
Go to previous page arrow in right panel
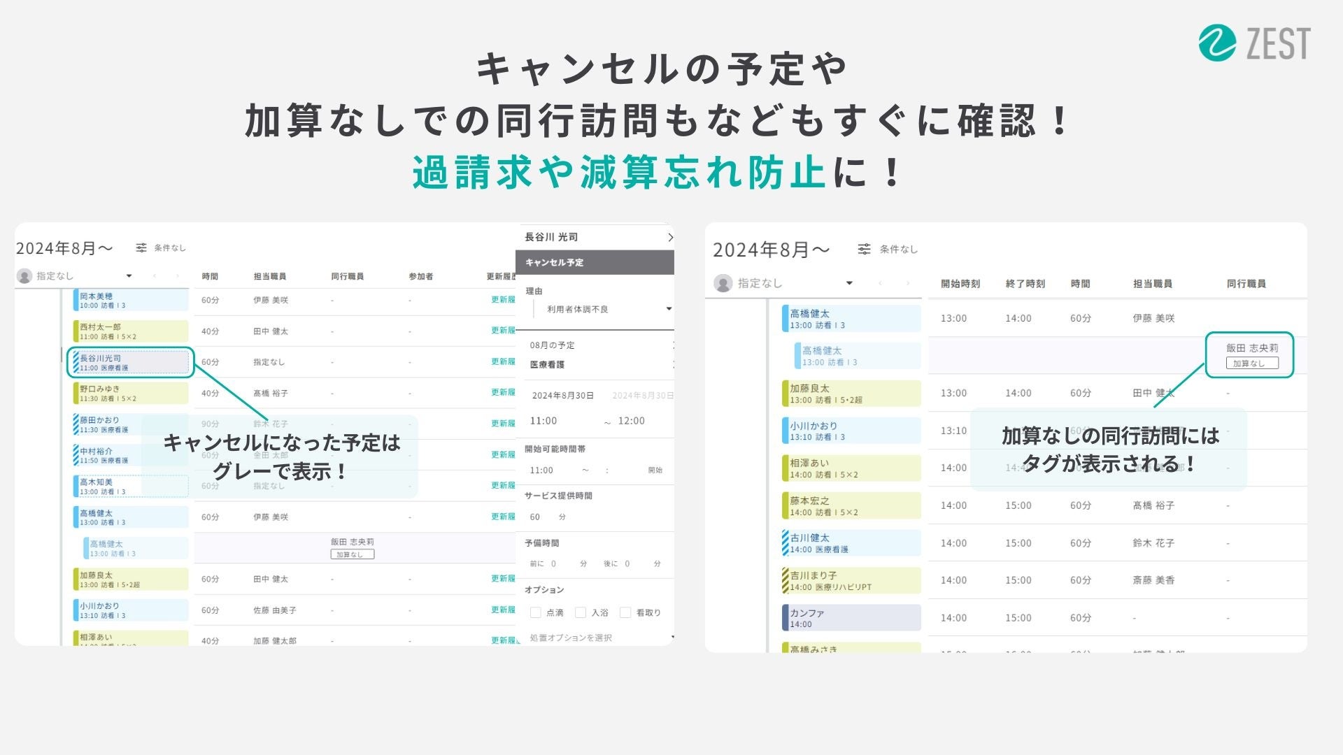pos(880,283)
